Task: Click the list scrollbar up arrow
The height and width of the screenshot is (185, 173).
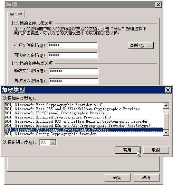Action: coord(166,105)
